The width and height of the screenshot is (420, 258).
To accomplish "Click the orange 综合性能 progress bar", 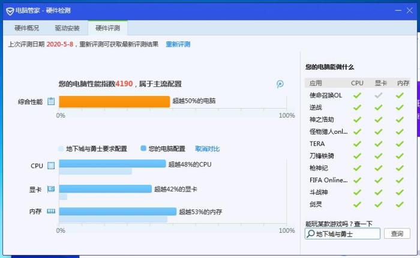I will pyautogui.click(x=115, y=101).
